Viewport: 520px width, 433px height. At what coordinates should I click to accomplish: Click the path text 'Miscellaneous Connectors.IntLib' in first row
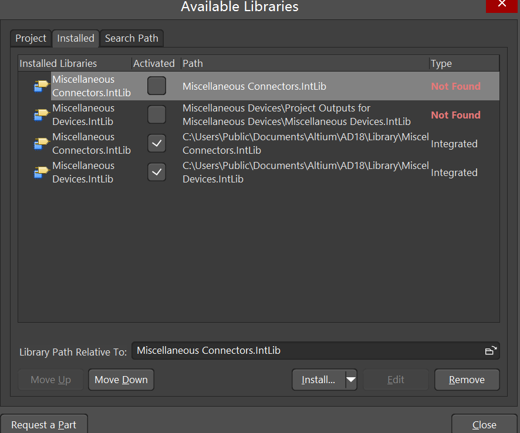tap(254, 86)
